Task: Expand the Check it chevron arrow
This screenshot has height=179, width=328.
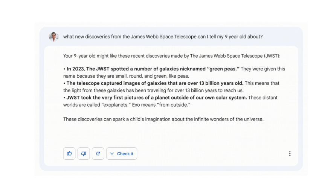Action: [112, 154]
